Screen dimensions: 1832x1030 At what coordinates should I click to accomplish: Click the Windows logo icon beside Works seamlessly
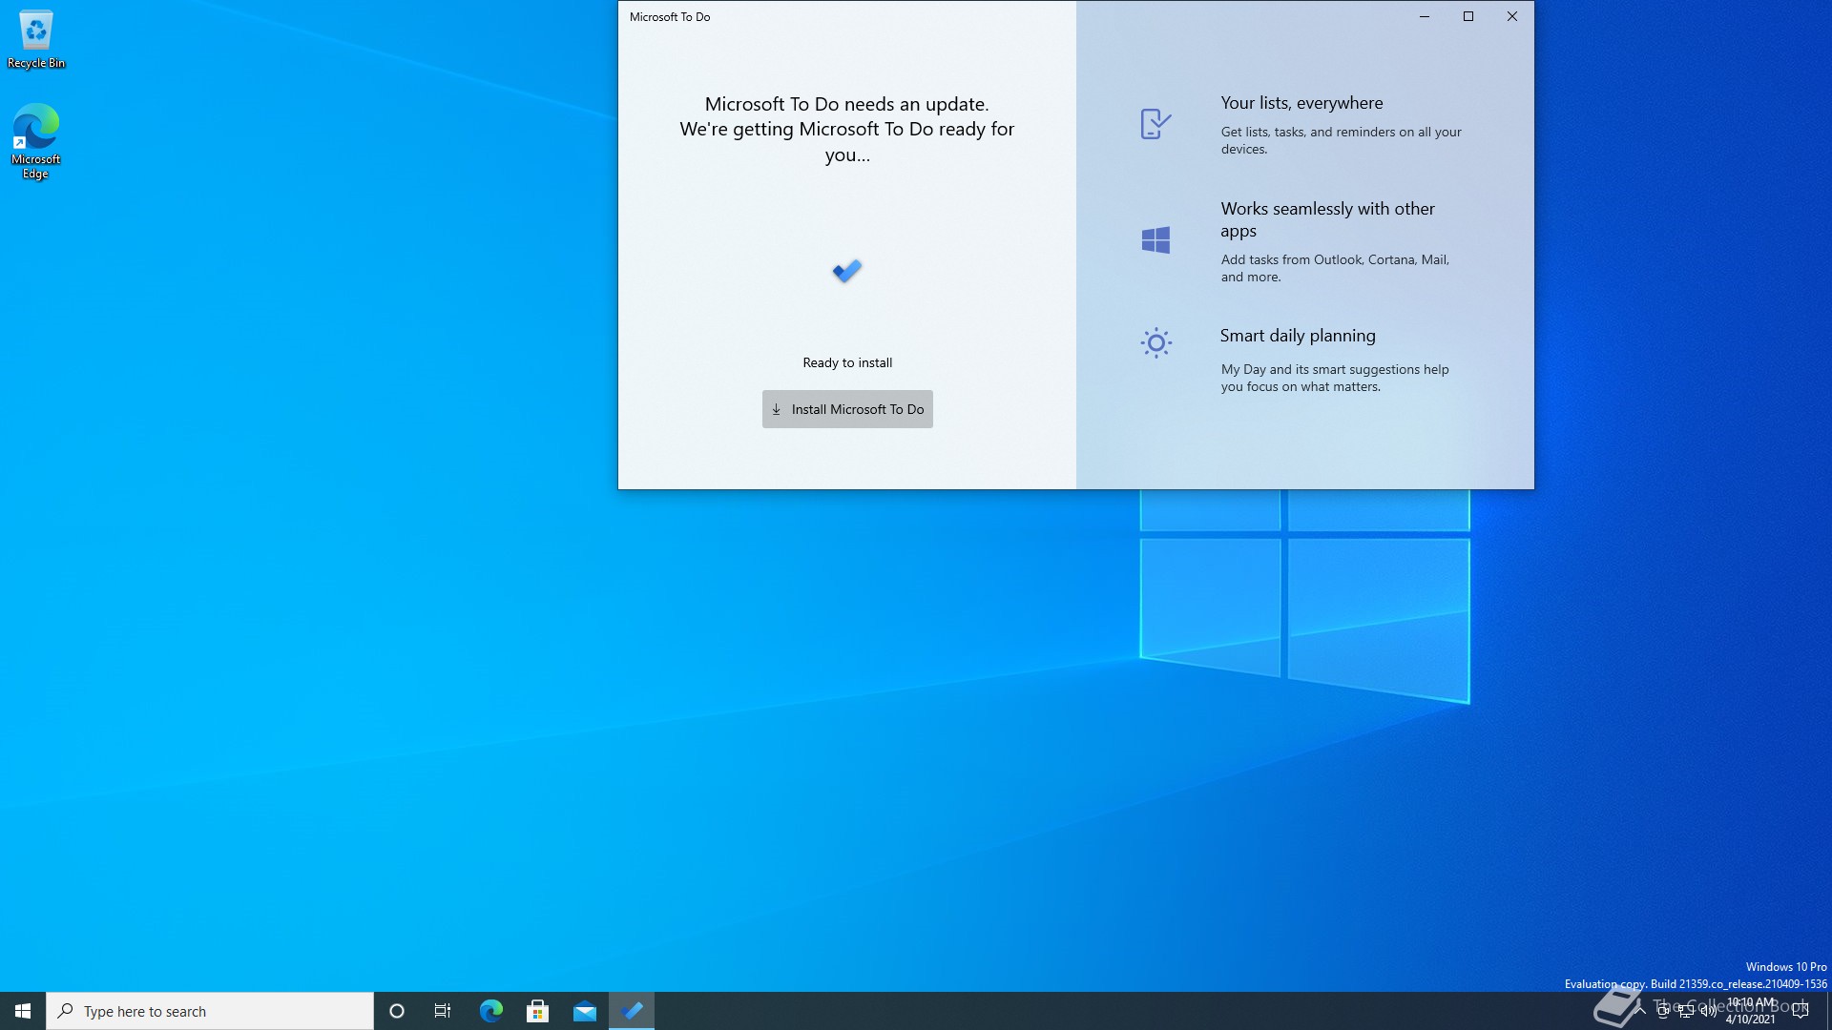pyautogui.click(x=1155, y=240)
